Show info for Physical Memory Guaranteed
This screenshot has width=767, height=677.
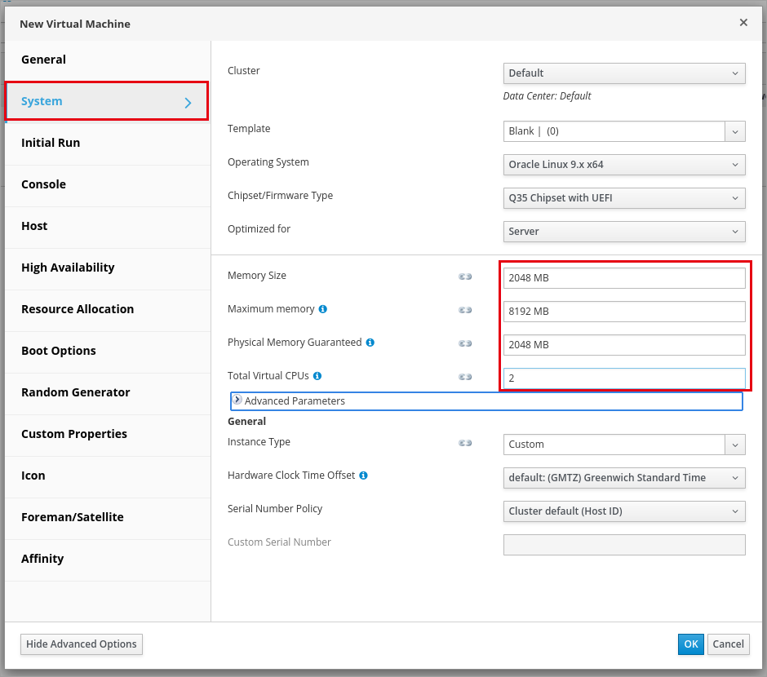[x=370, y=343]
